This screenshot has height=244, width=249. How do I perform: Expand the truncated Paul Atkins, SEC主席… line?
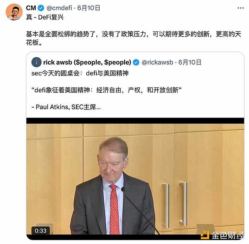(66, 107)
